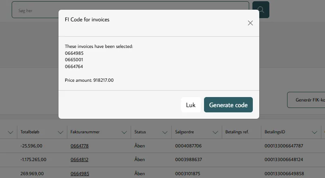Expand the Status column dropdown arrow
325x178 pixels.
click(x=165, y=132)
